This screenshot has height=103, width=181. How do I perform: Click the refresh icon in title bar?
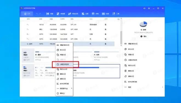tap(145, 8)
